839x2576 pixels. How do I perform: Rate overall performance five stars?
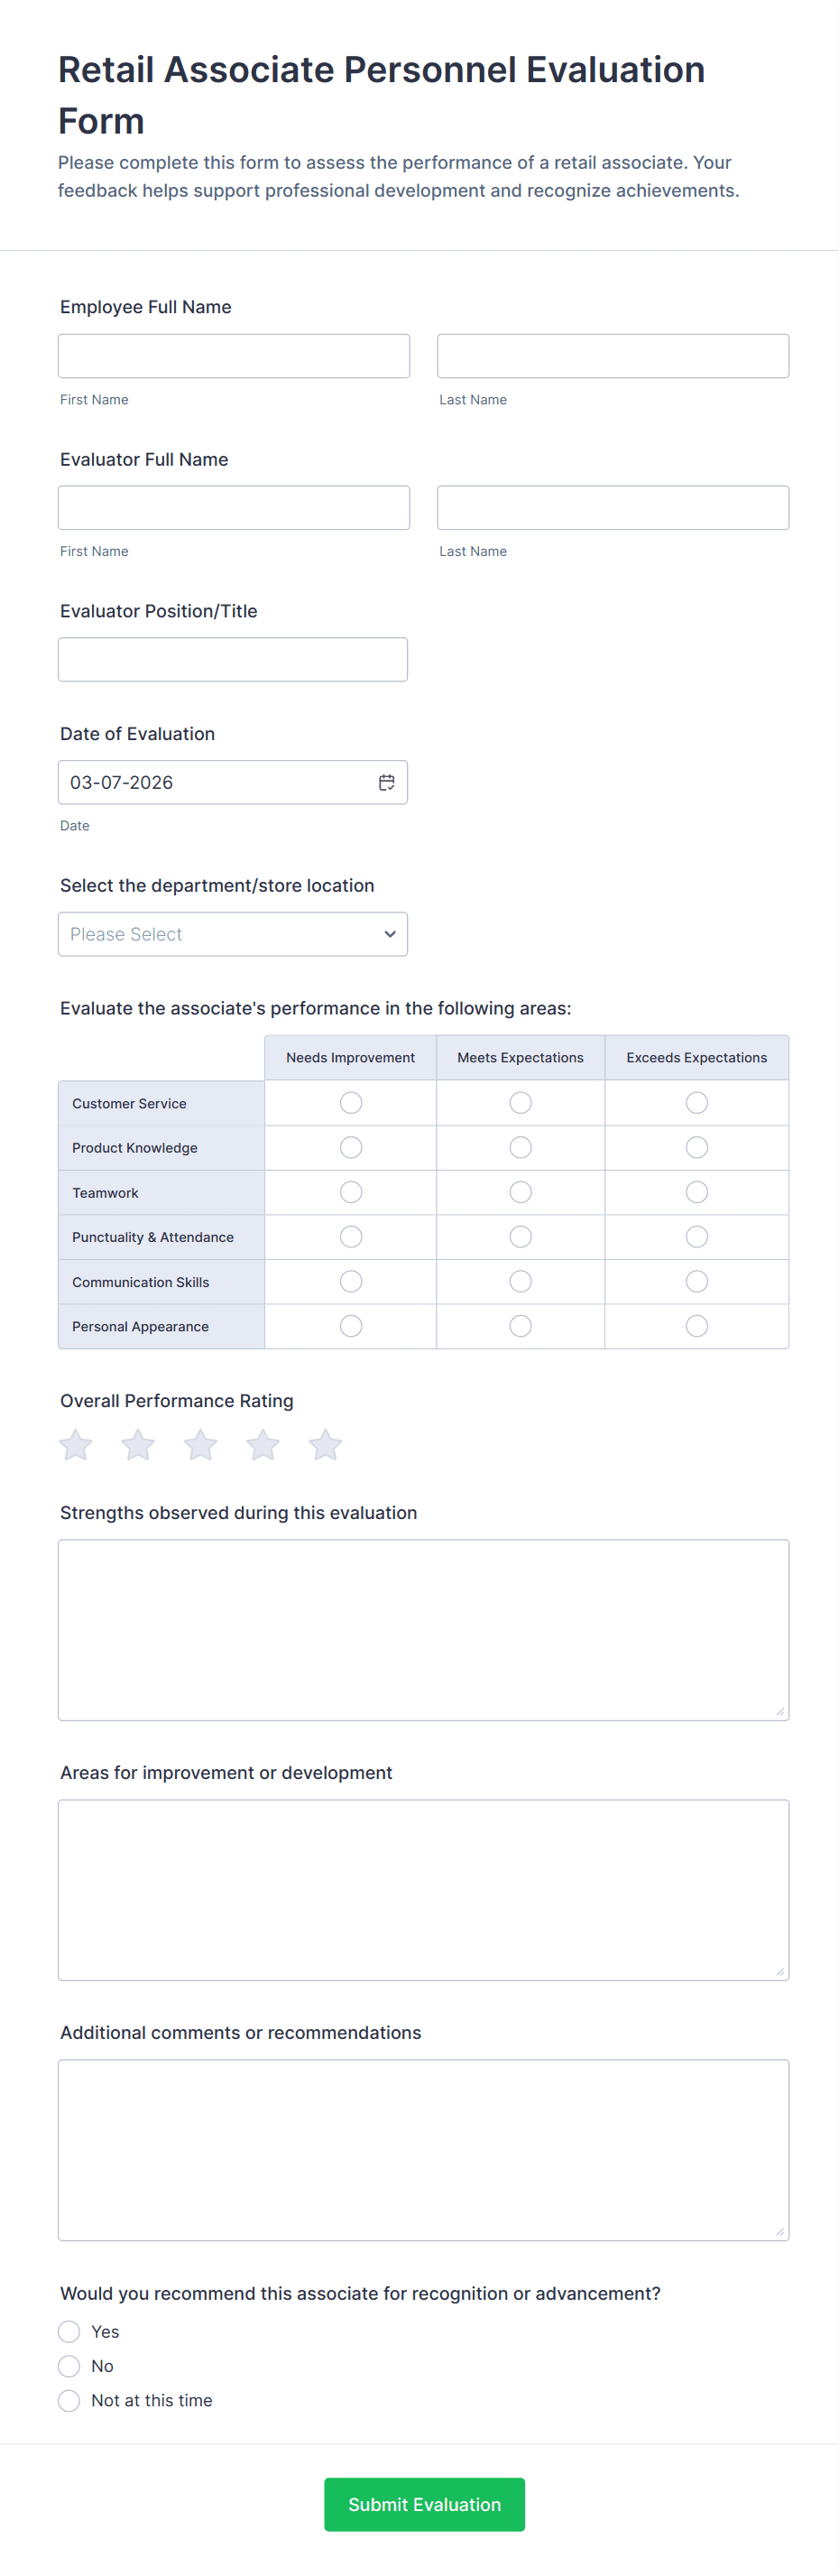click(x=325, y=1445)
